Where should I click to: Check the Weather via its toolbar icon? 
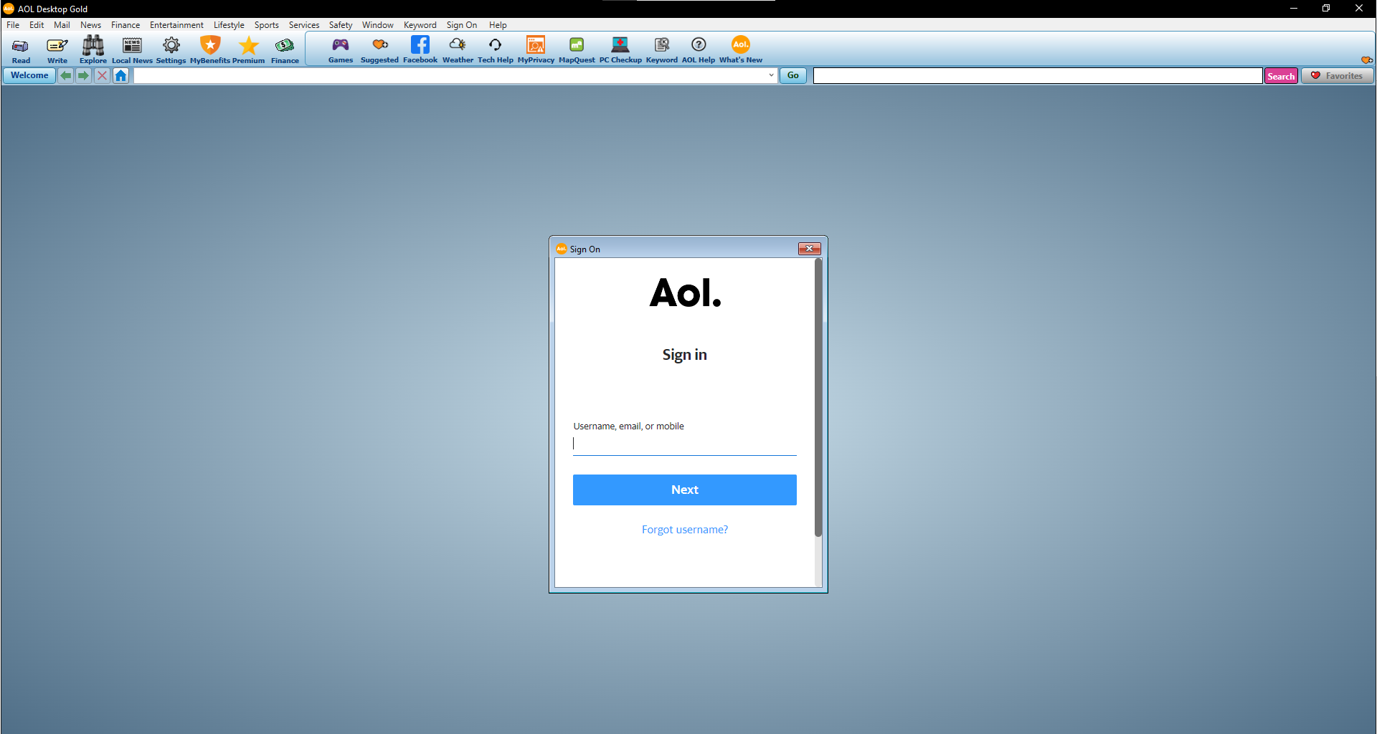458,49
